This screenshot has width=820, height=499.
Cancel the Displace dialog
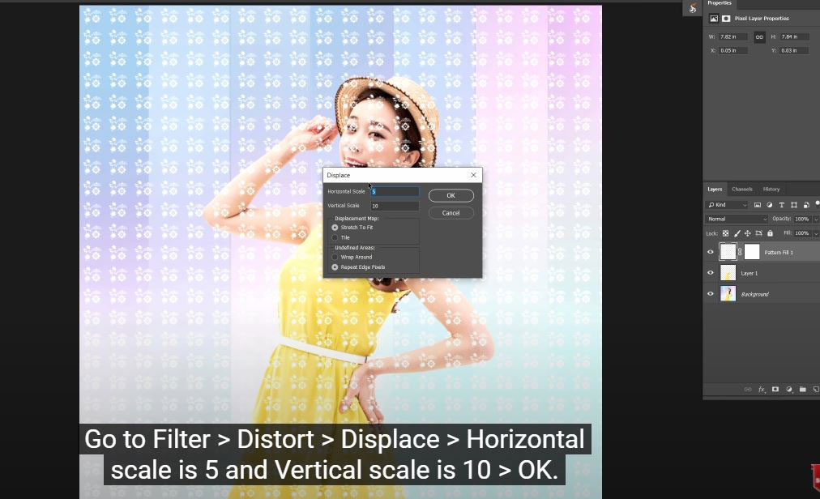click(451, 213)
